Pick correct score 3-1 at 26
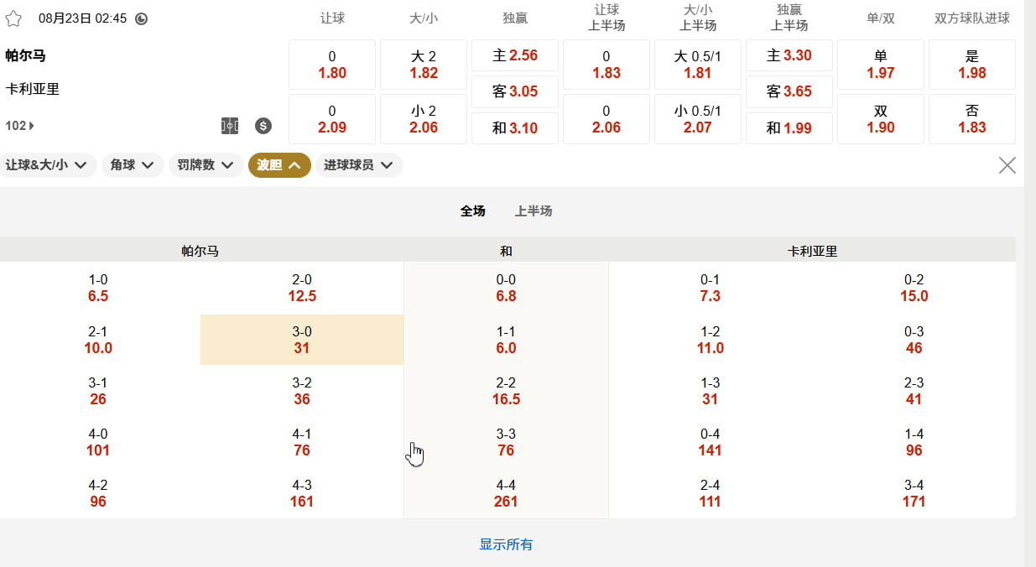The width and height of the screenshot is (1036, 567). pyautogui.click(x=98, y=391)
